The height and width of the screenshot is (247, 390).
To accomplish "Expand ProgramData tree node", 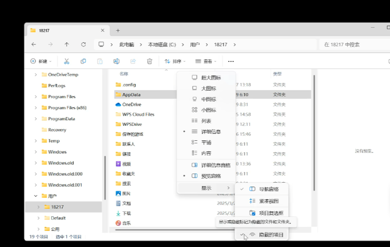I will point(36,119).
